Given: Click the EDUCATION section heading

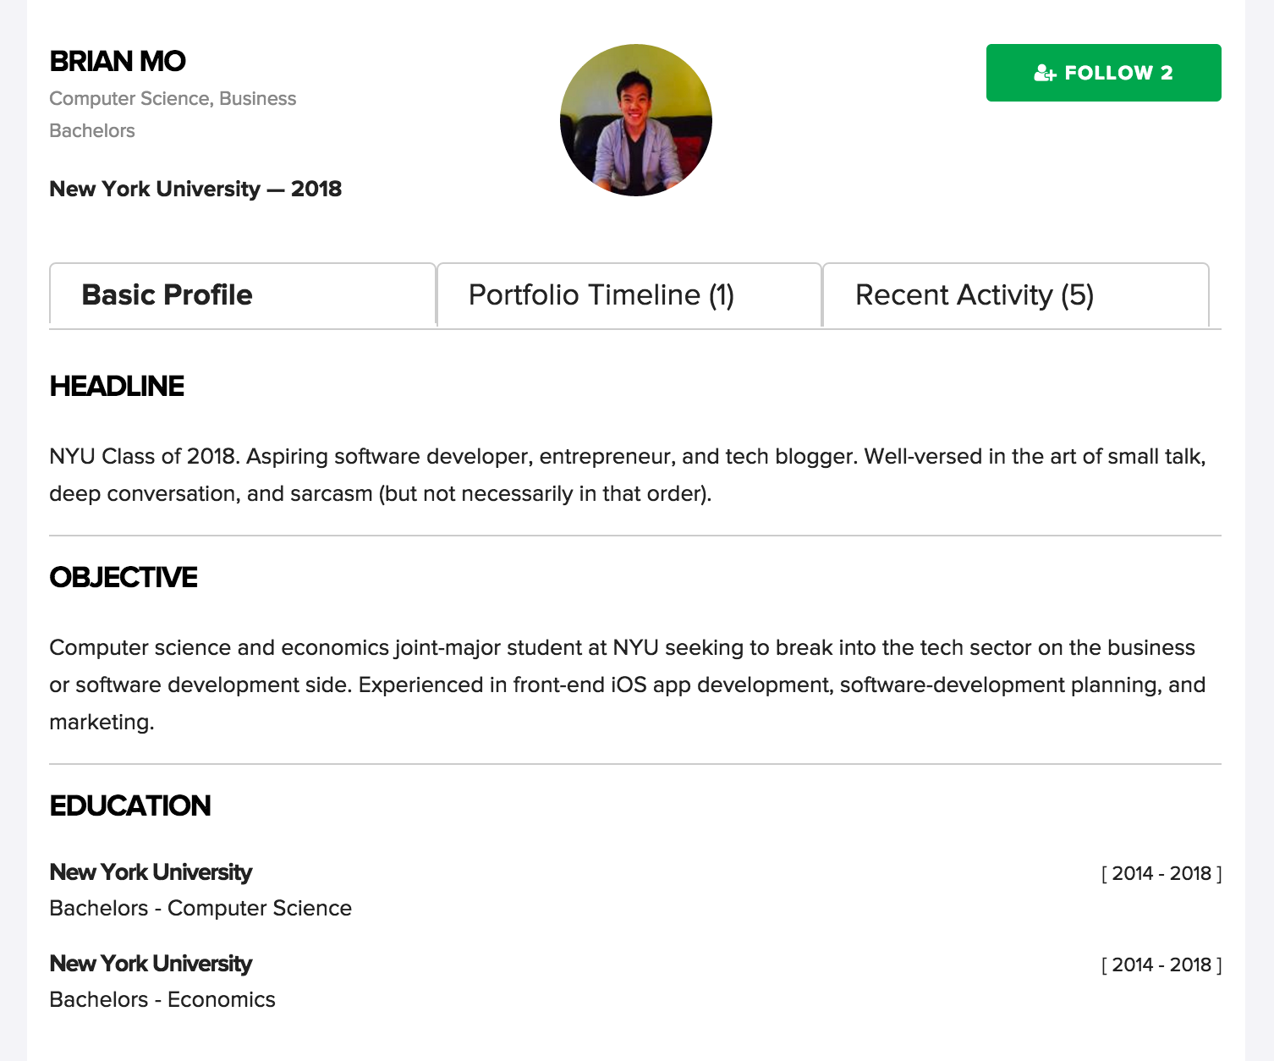Looking at the screenshot, I should coord(130,805).
